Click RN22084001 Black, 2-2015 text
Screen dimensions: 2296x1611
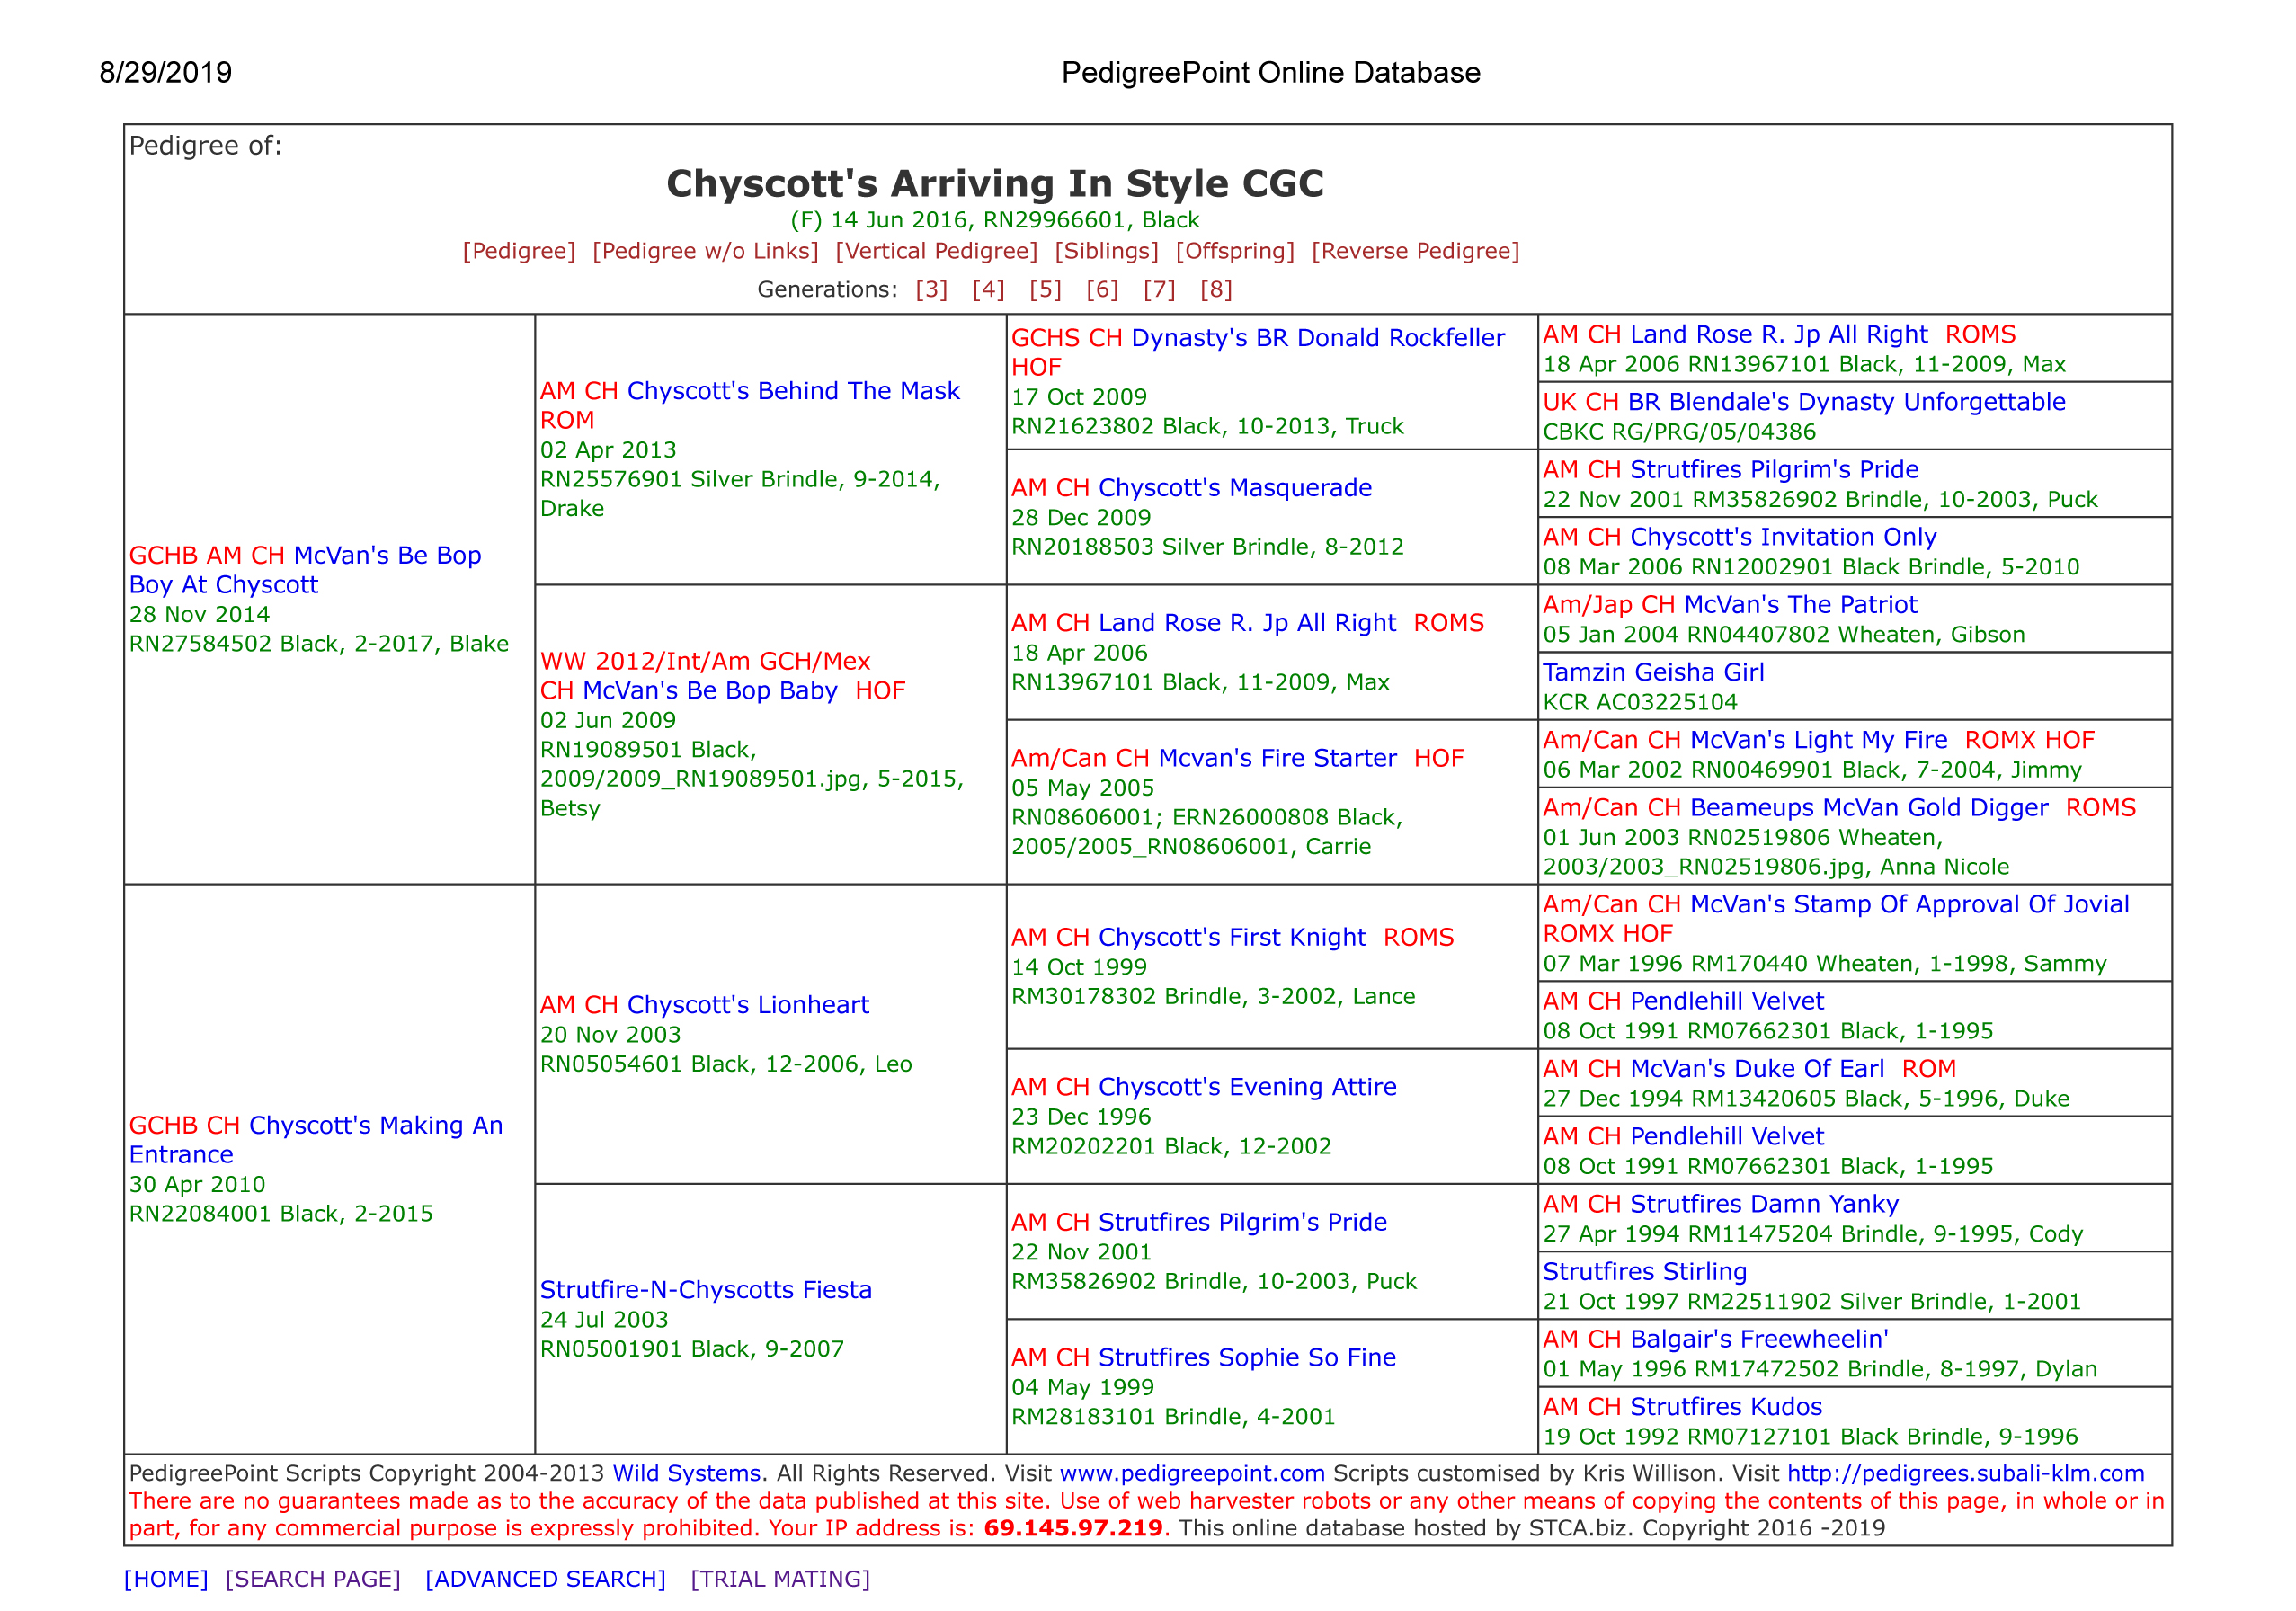[281, 1213]
